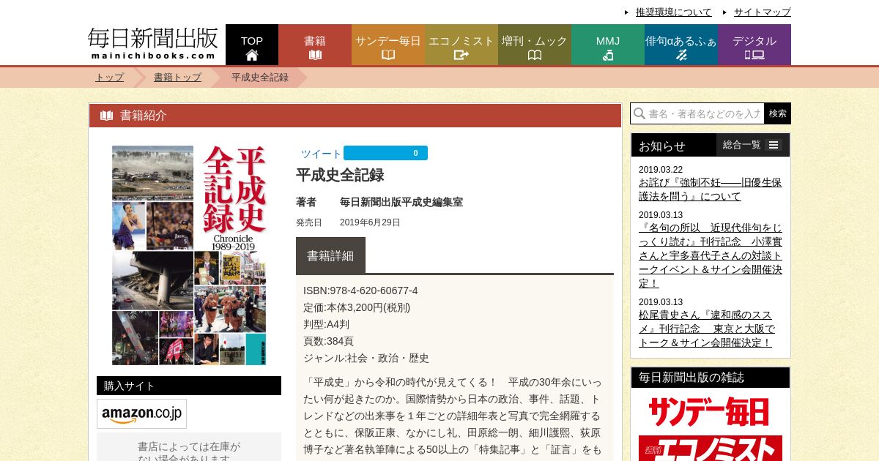Click the list icon next to 総合一覧

pos(774,145)
